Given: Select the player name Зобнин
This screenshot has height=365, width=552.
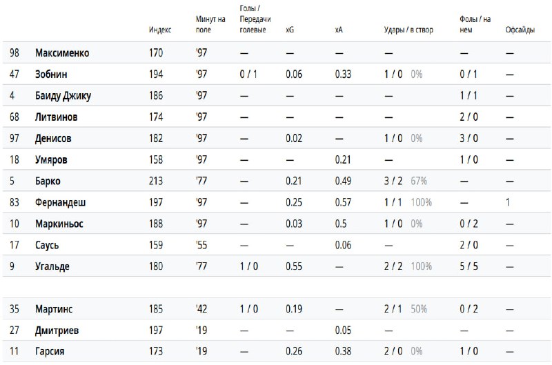Looking at the screenshot, I should coord(52,74).
